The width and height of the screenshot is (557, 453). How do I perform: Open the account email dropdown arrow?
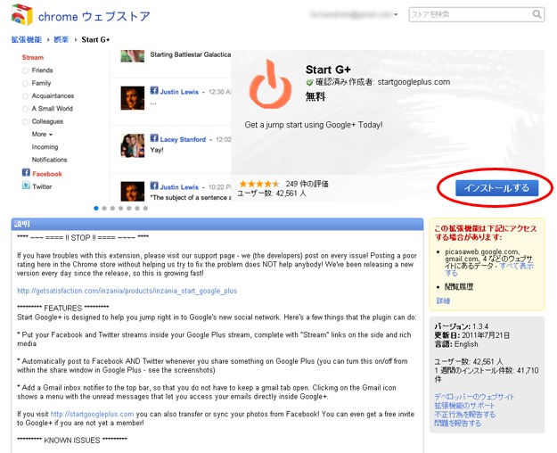tap(396, 14)
